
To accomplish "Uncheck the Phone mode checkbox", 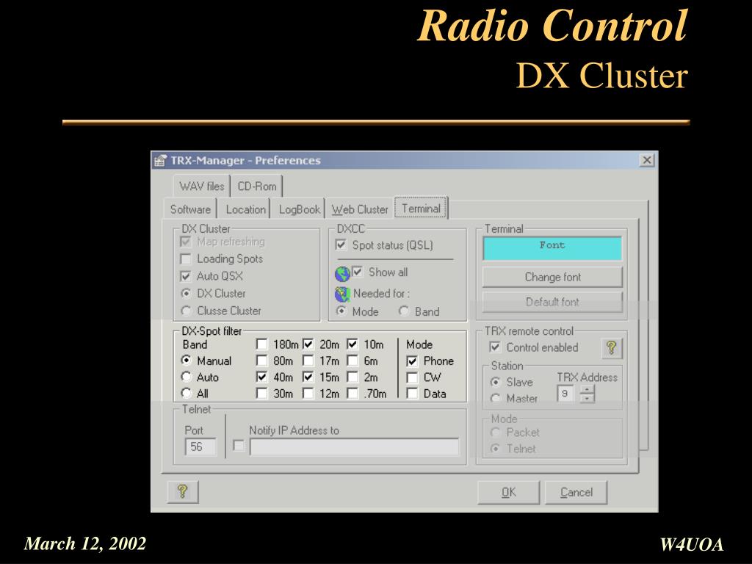I will 412,361.
